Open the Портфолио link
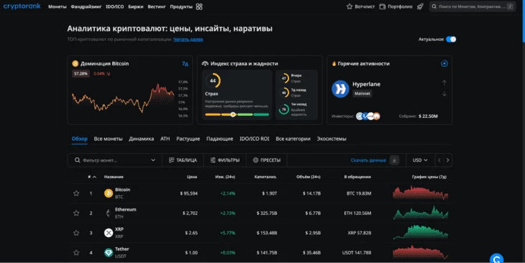This screenshot has height=263, width=525. click(400, 6)
